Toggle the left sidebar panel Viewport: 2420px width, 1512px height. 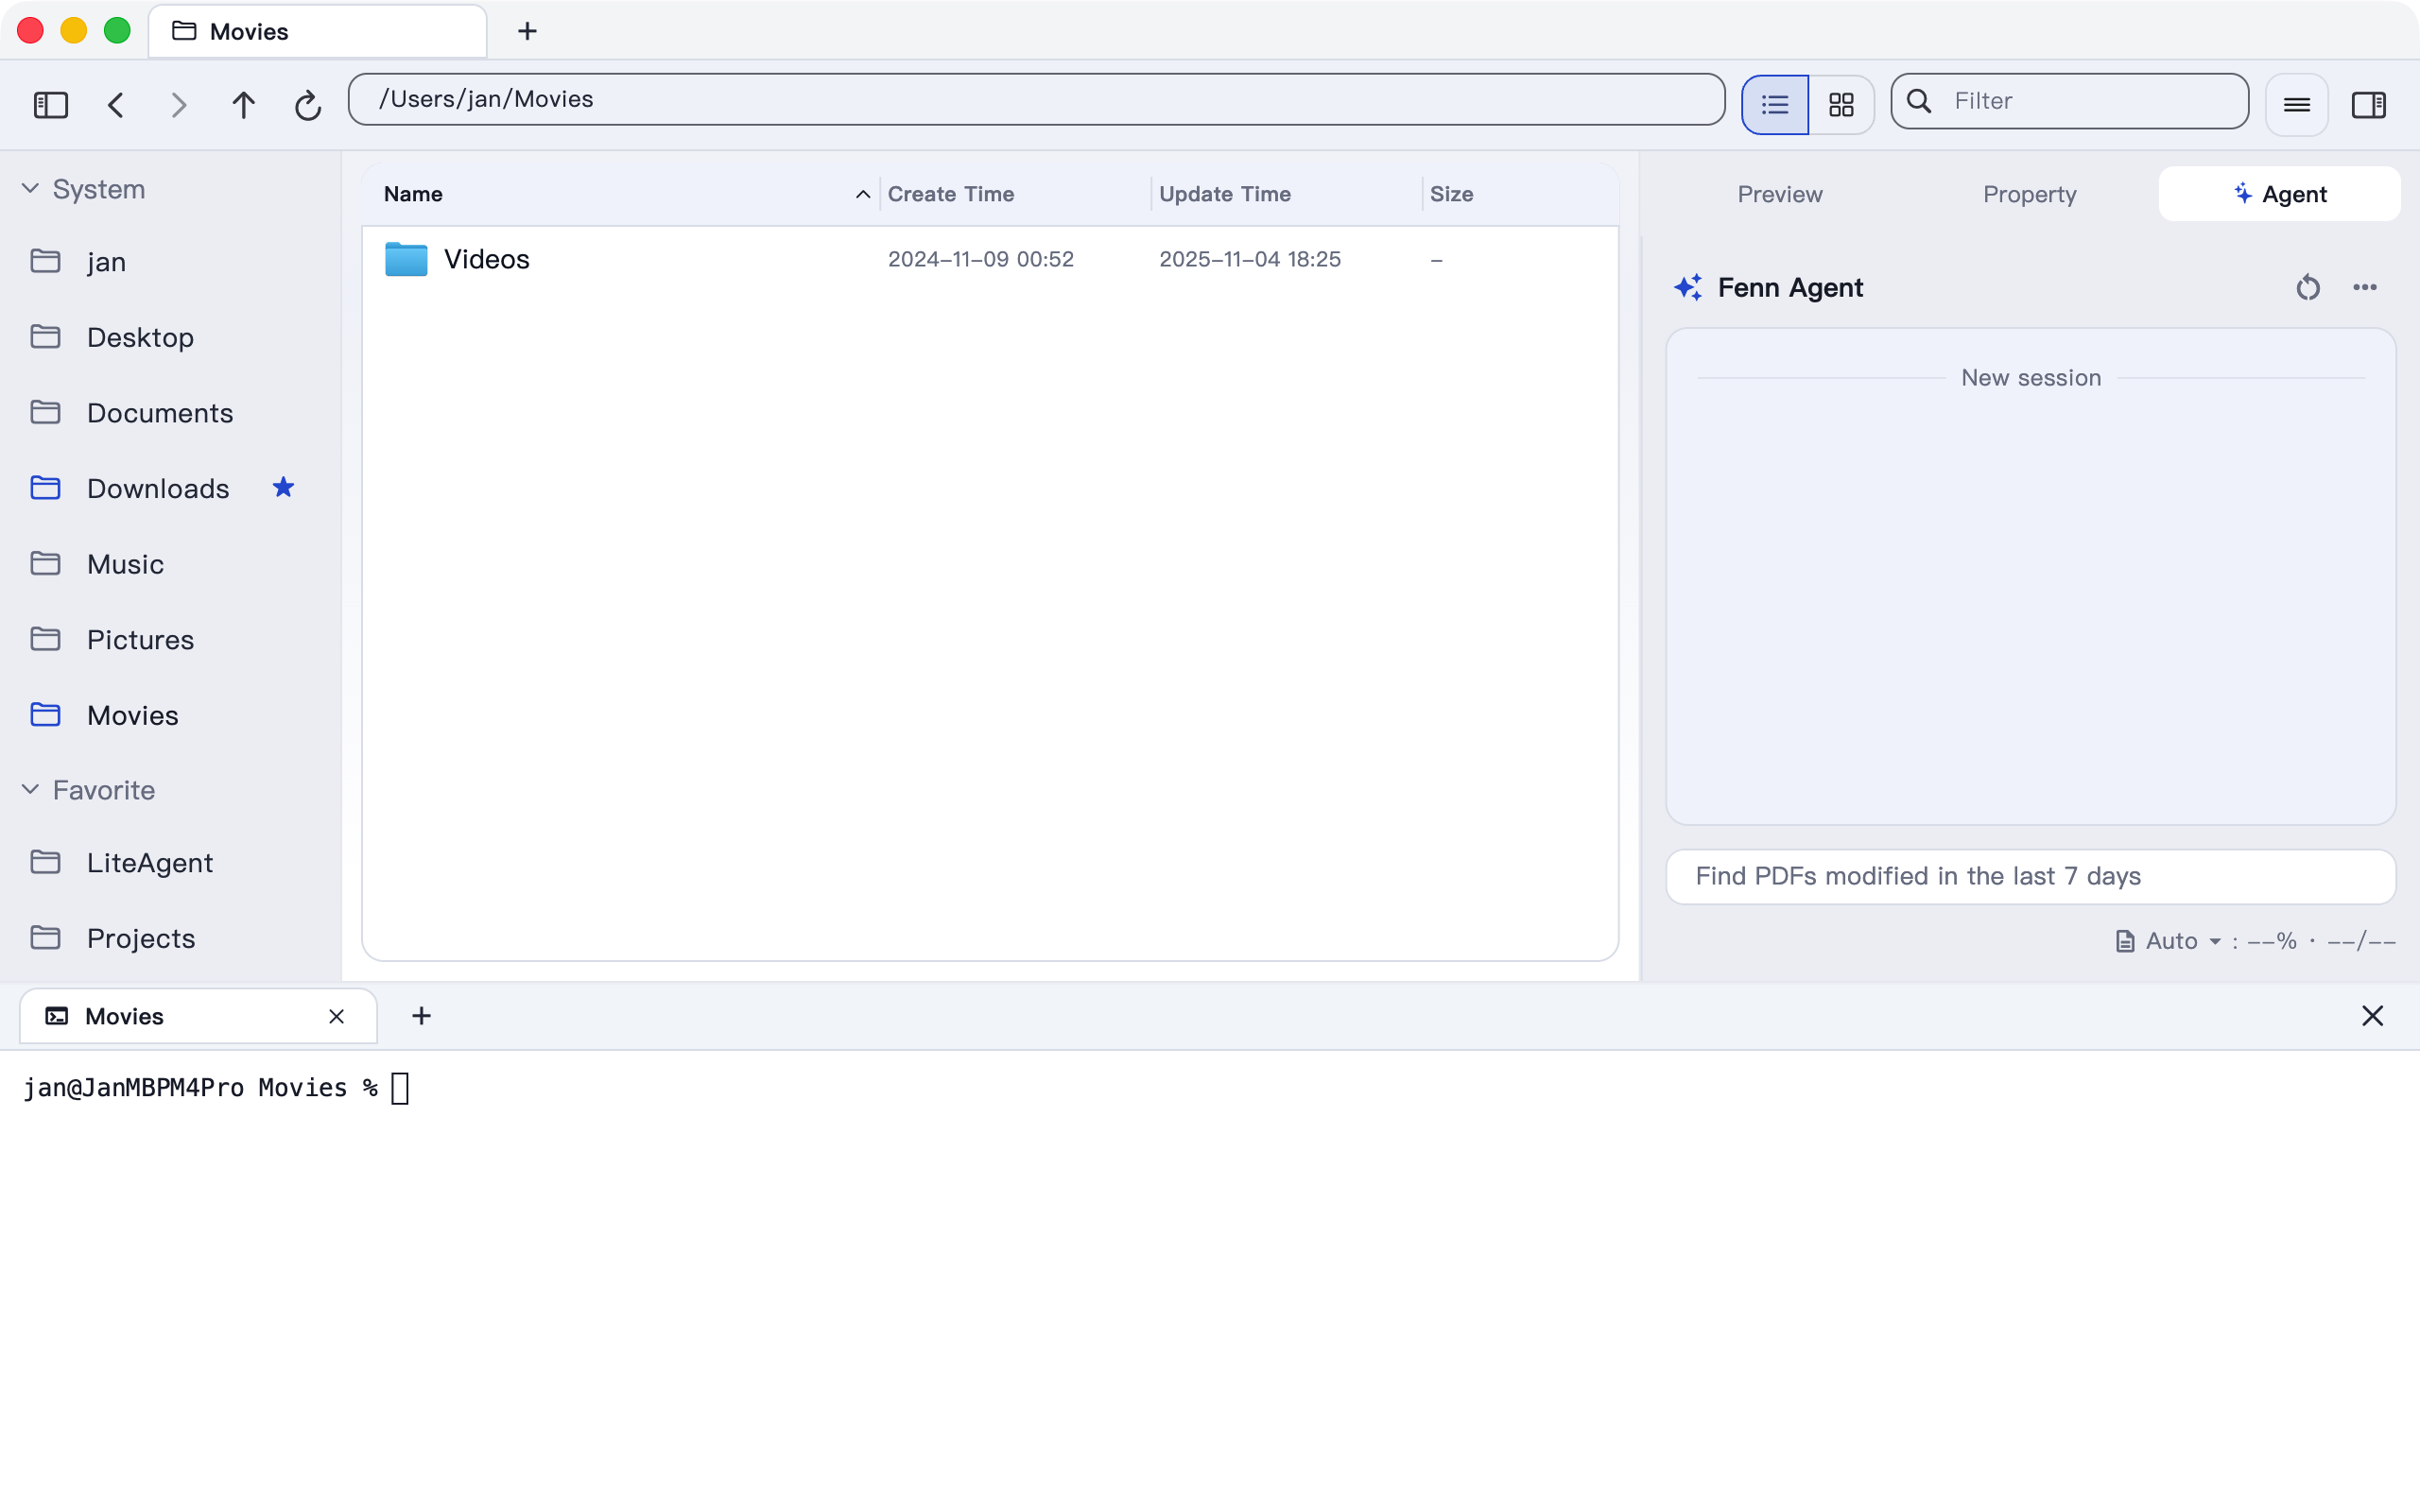(x=51, y=105)
